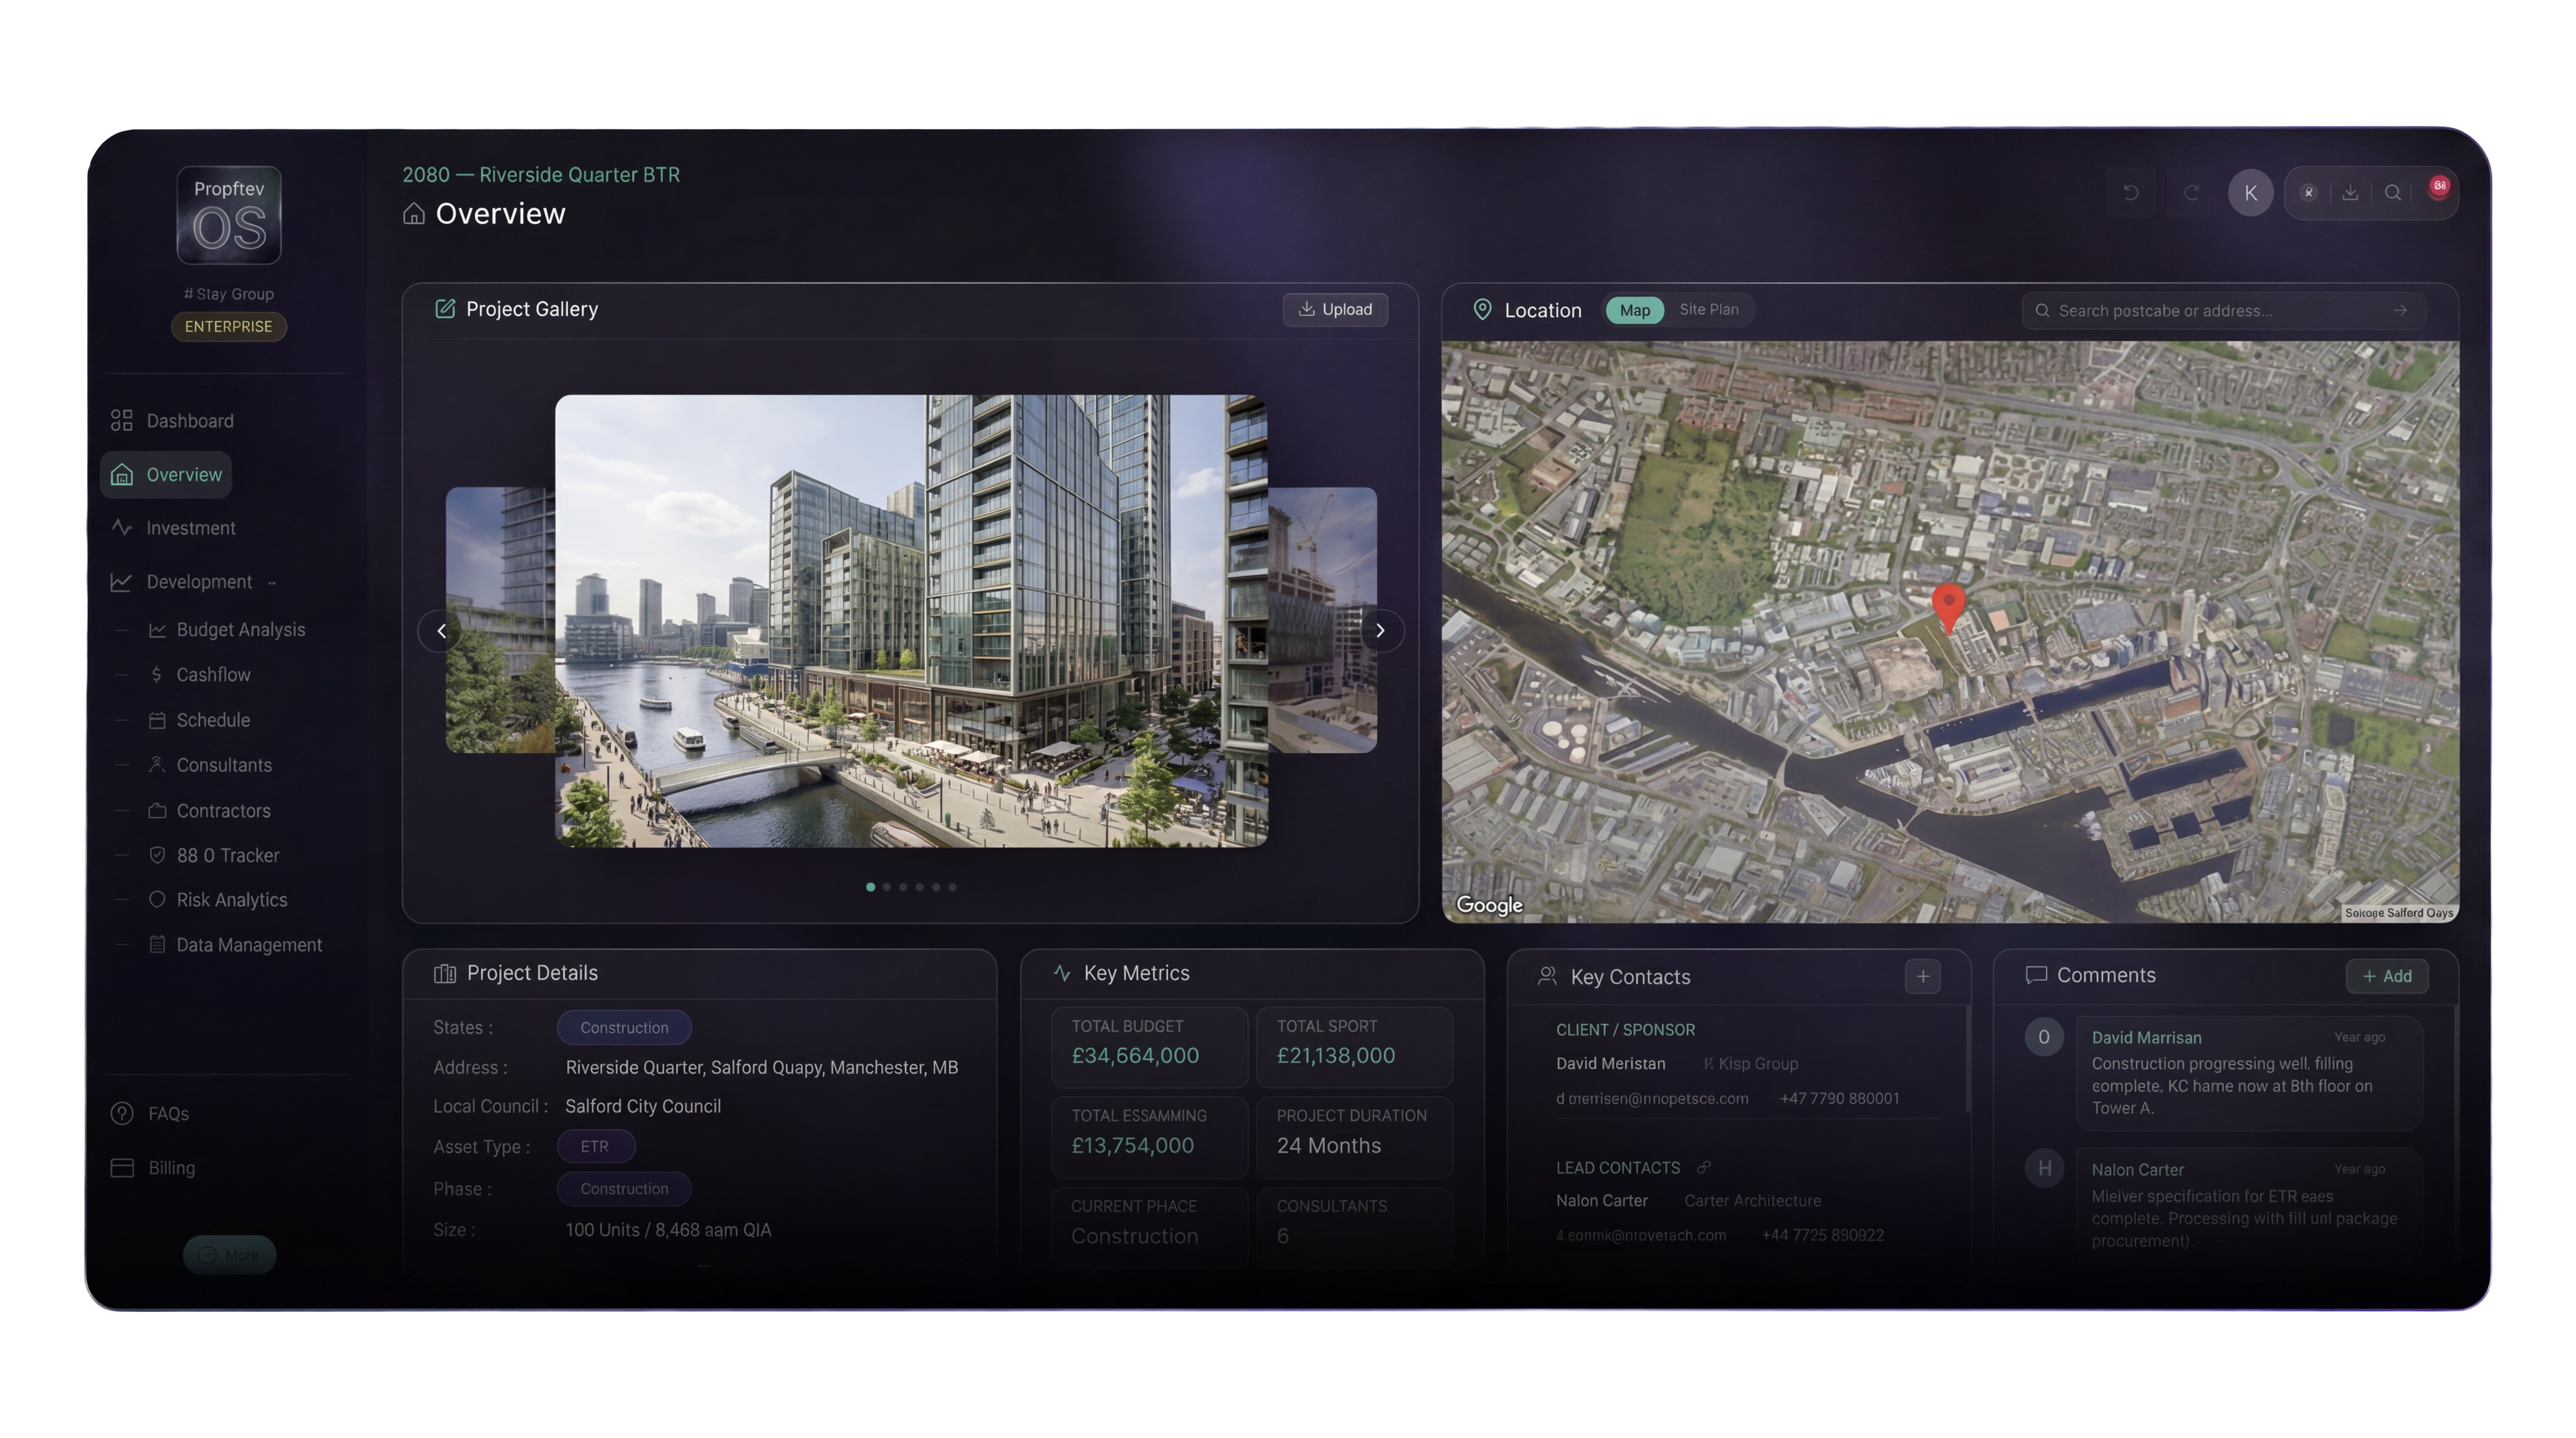Click the Cashflow dollar icon

(157, 675)
